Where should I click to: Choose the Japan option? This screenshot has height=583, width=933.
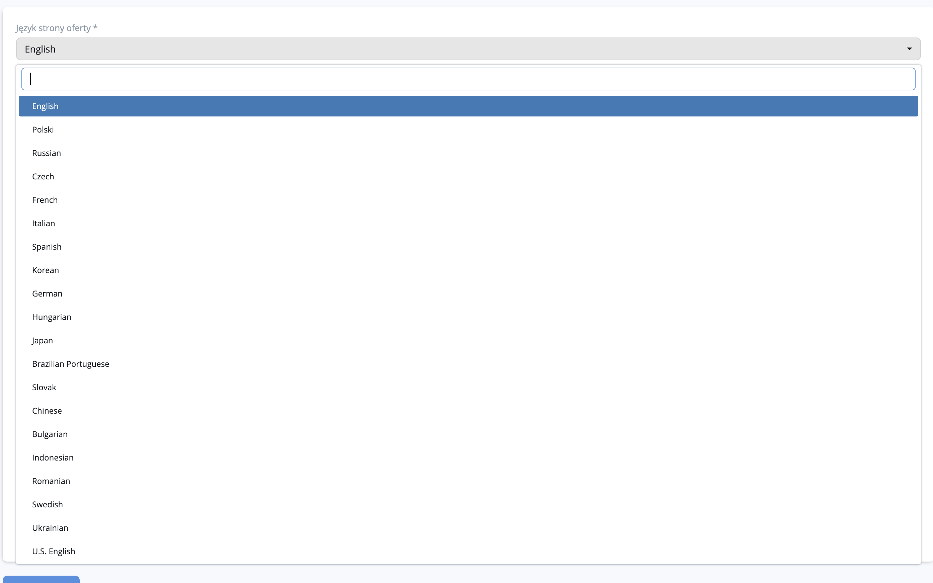pyautogui.click(x=468, y=340)
